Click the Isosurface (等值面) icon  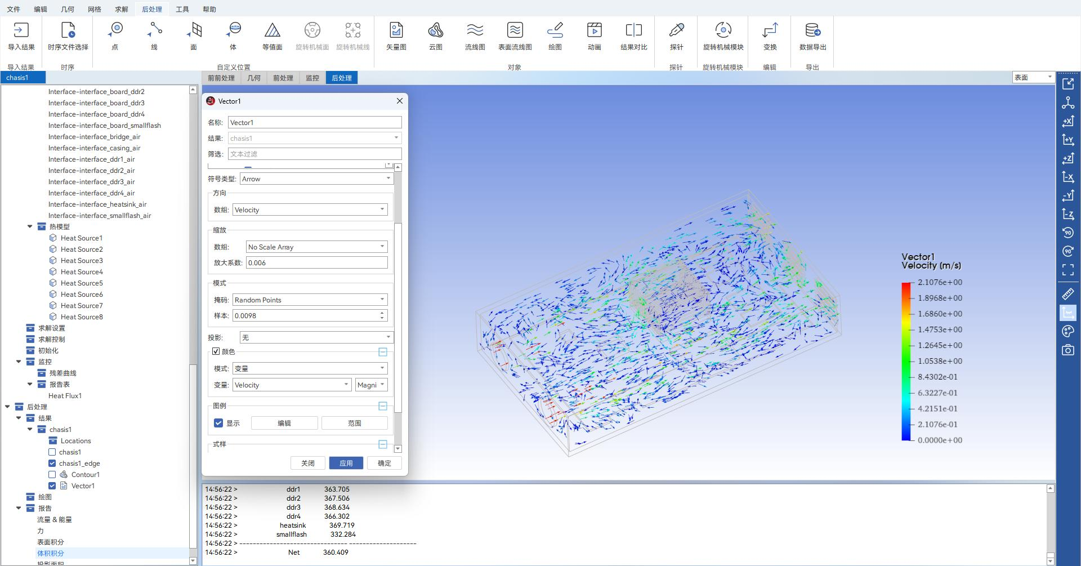pos(273,31)
